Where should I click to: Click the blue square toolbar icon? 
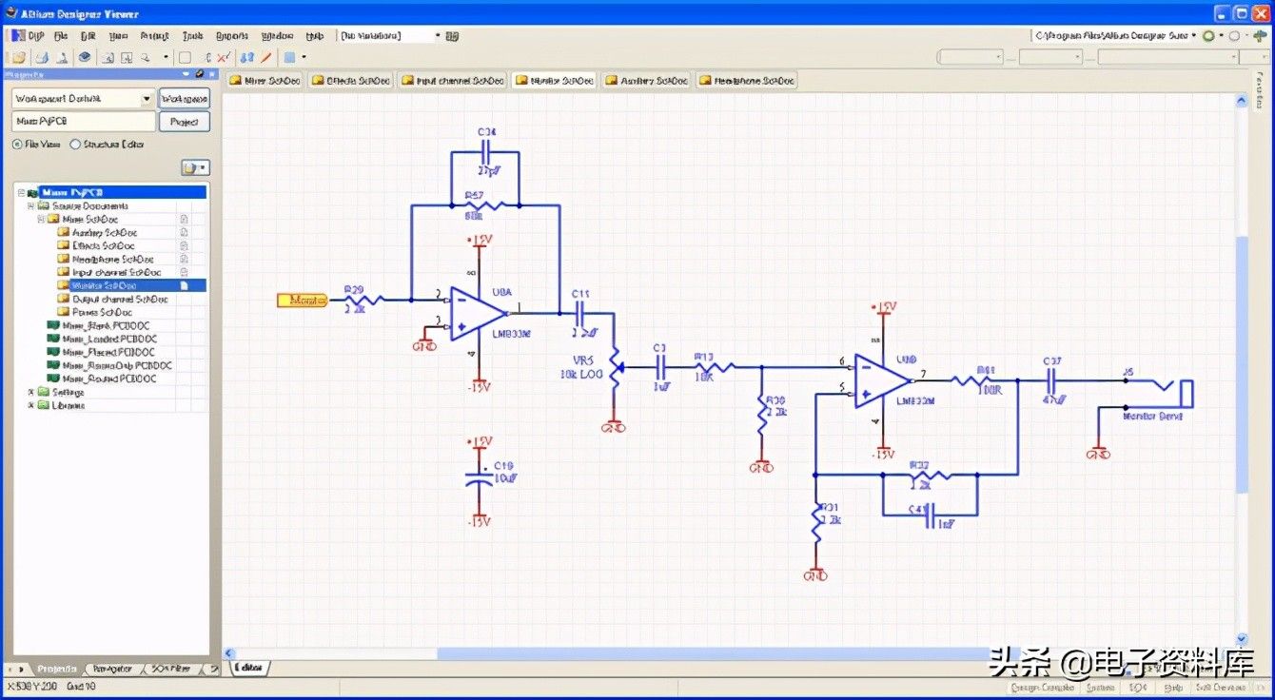coord(289,57)
